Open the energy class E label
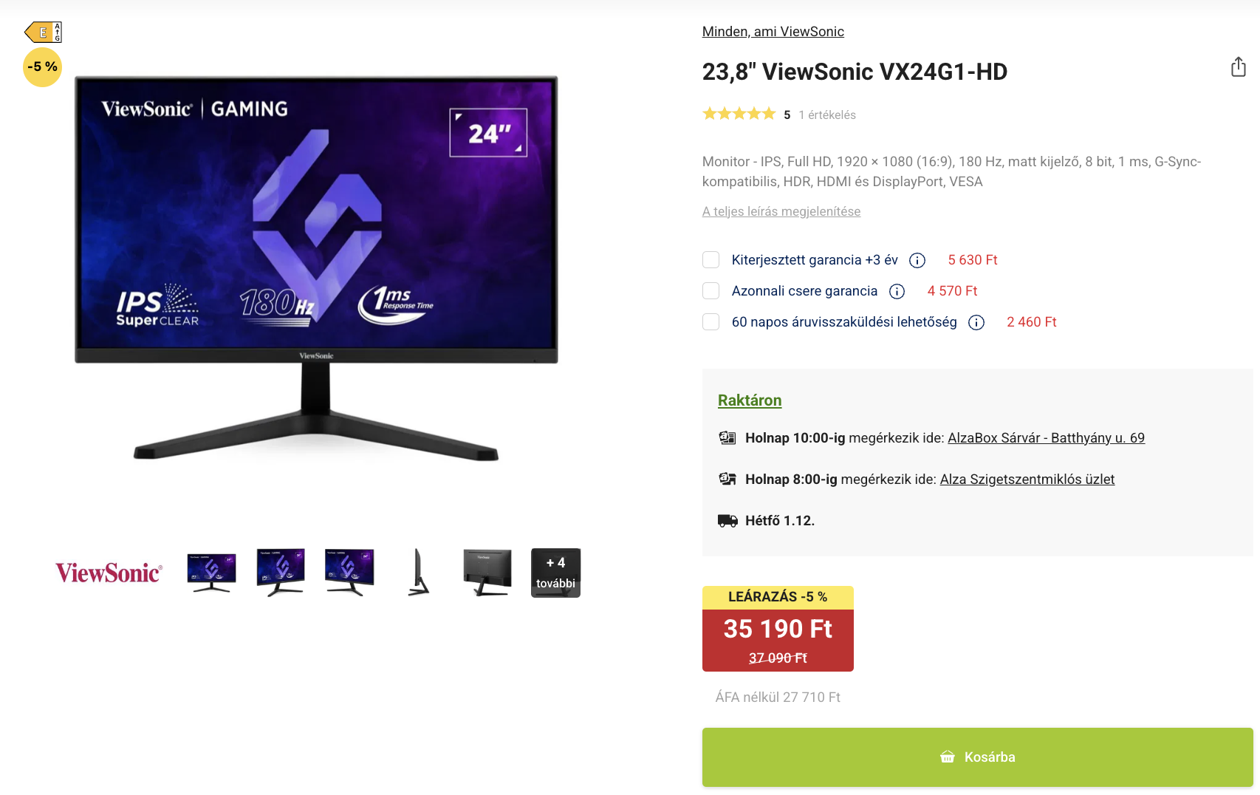Viewport: 1260px width, 795px height. point(43,33)
